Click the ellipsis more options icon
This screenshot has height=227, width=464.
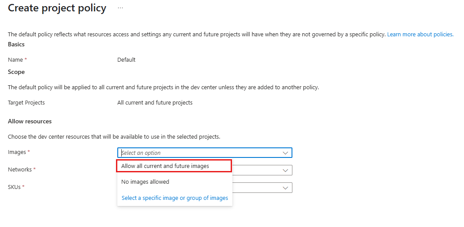point(120,8)
